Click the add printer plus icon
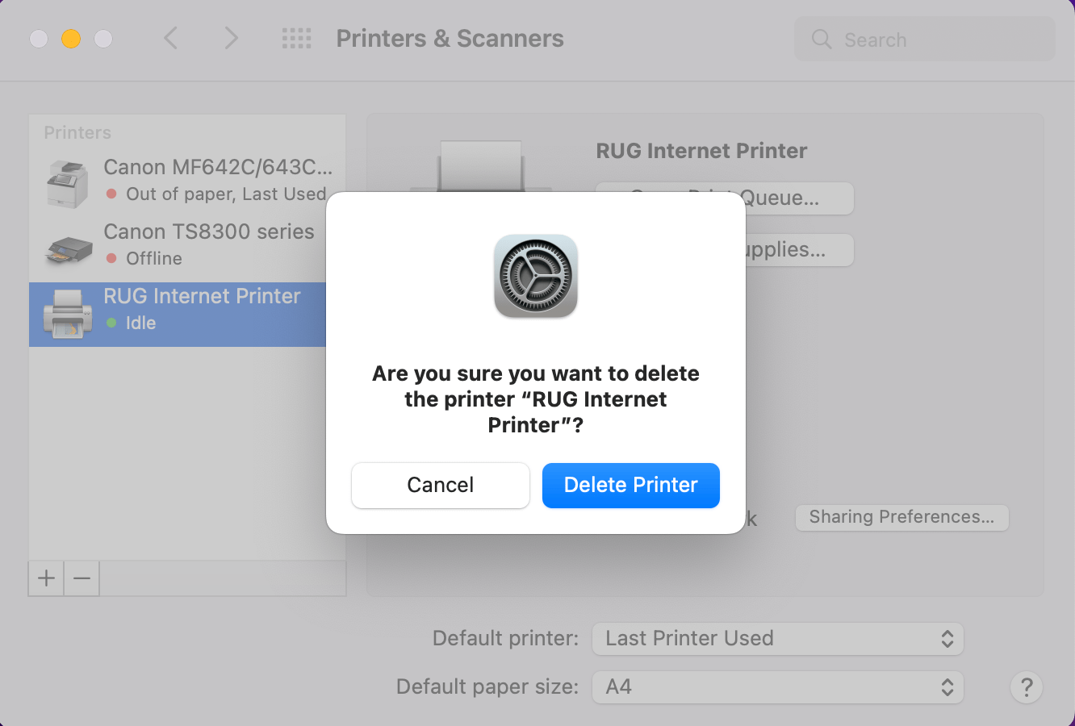 pos(46,578)
